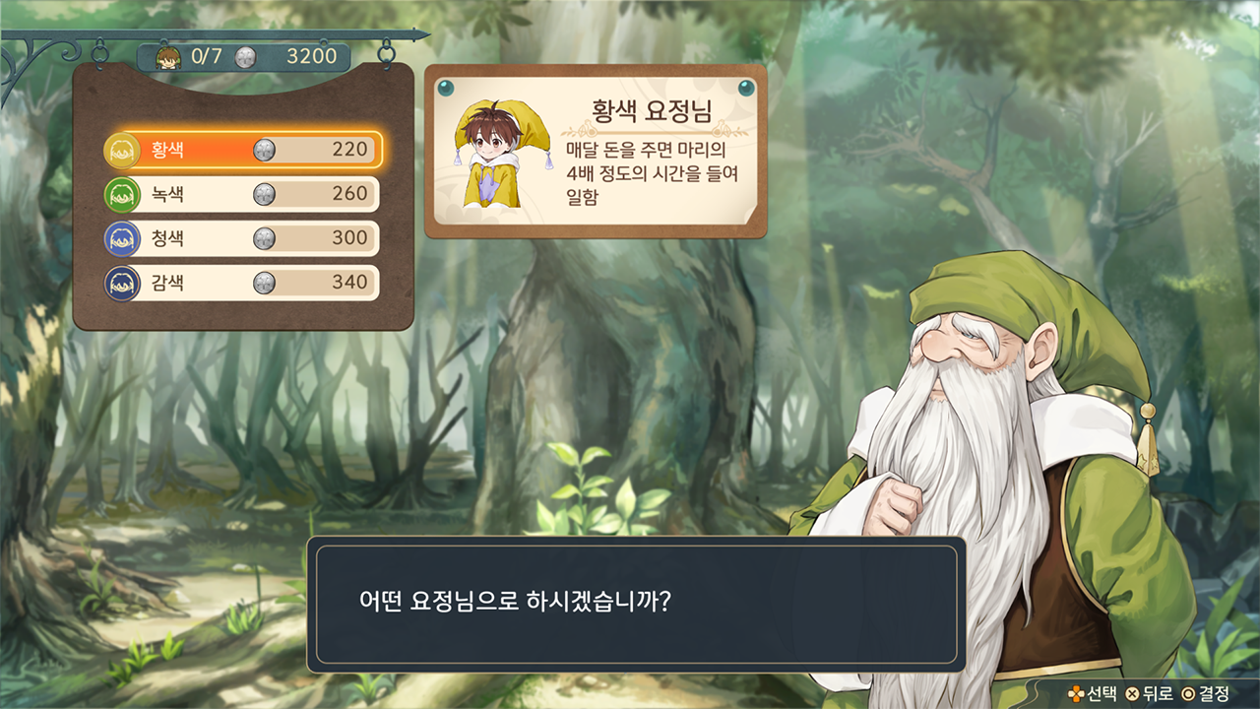Choose the 감색 menu entry
Screen dimensions: 1260x709
243,283
